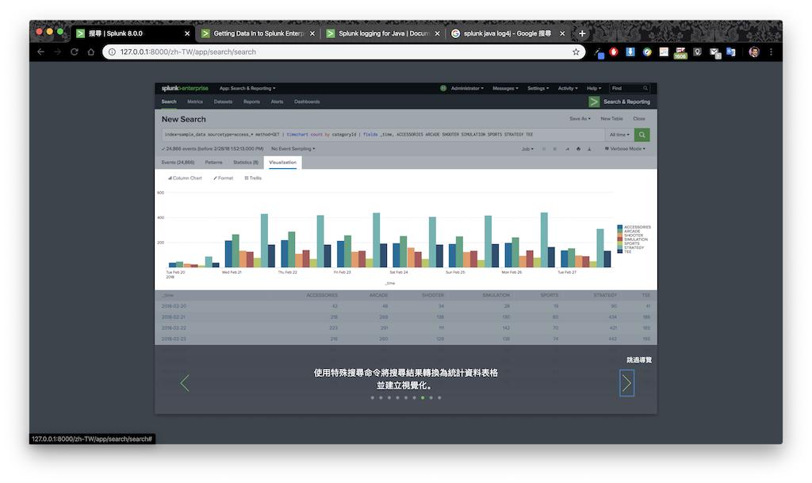Open the Save As dropdown
Viewport: 812px width, 483px height.
(580, 119)
